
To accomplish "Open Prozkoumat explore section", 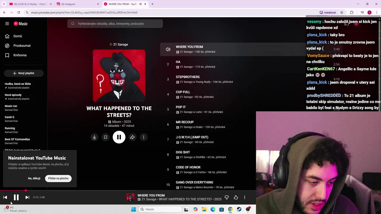I will (x=22, y=46).
